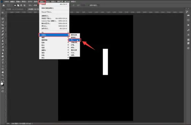Toggle Quick Mask mode icon
191x125 pixels.
(2, 88)
